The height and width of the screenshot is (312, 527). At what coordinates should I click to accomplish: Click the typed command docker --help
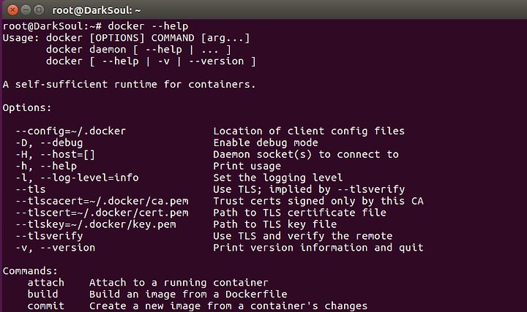(148, 26)
